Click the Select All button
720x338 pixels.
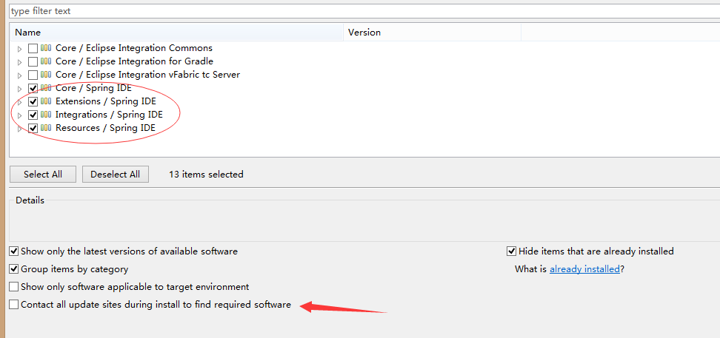pyautogui.click(x=43, y=175)
